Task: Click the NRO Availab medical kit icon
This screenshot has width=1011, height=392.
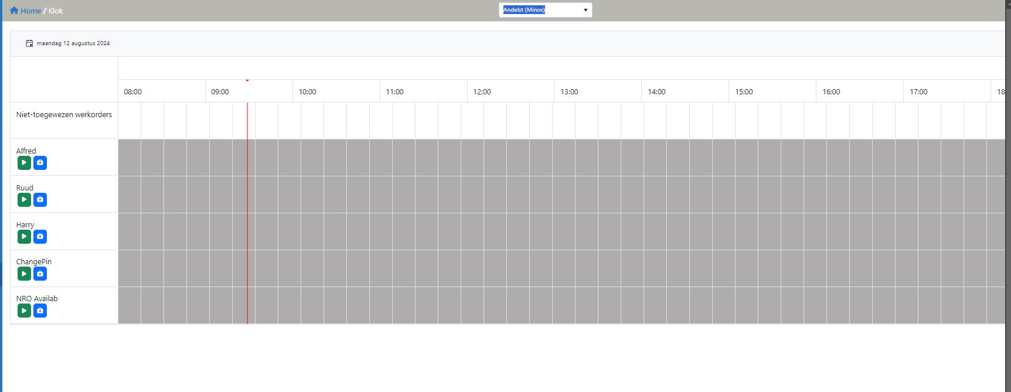Action: click(40, 311)
